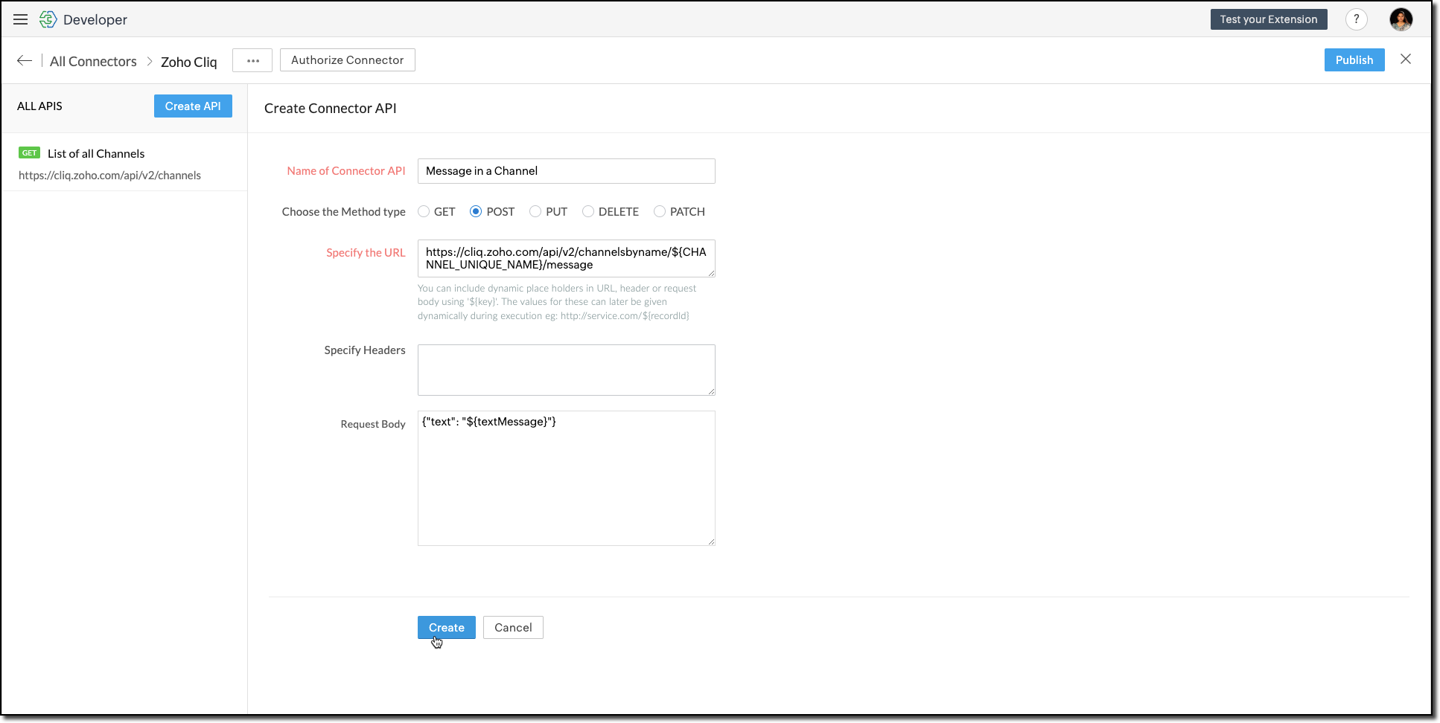
Task: Click the ALL APIS heading
Action: coord(39,106)
